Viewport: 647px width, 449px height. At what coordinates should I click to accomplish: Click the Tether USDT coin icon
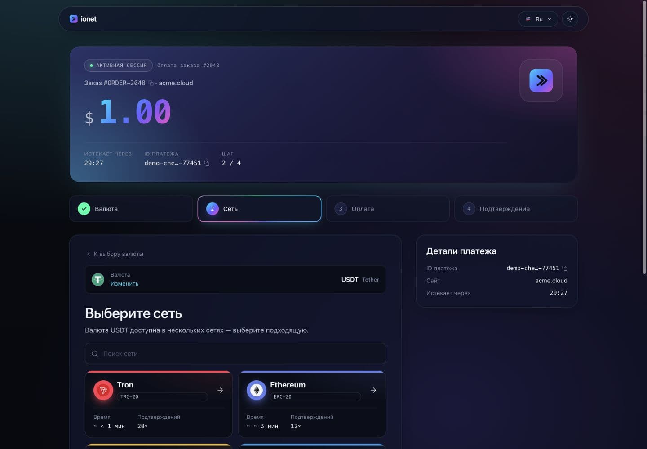click(98, 279)
